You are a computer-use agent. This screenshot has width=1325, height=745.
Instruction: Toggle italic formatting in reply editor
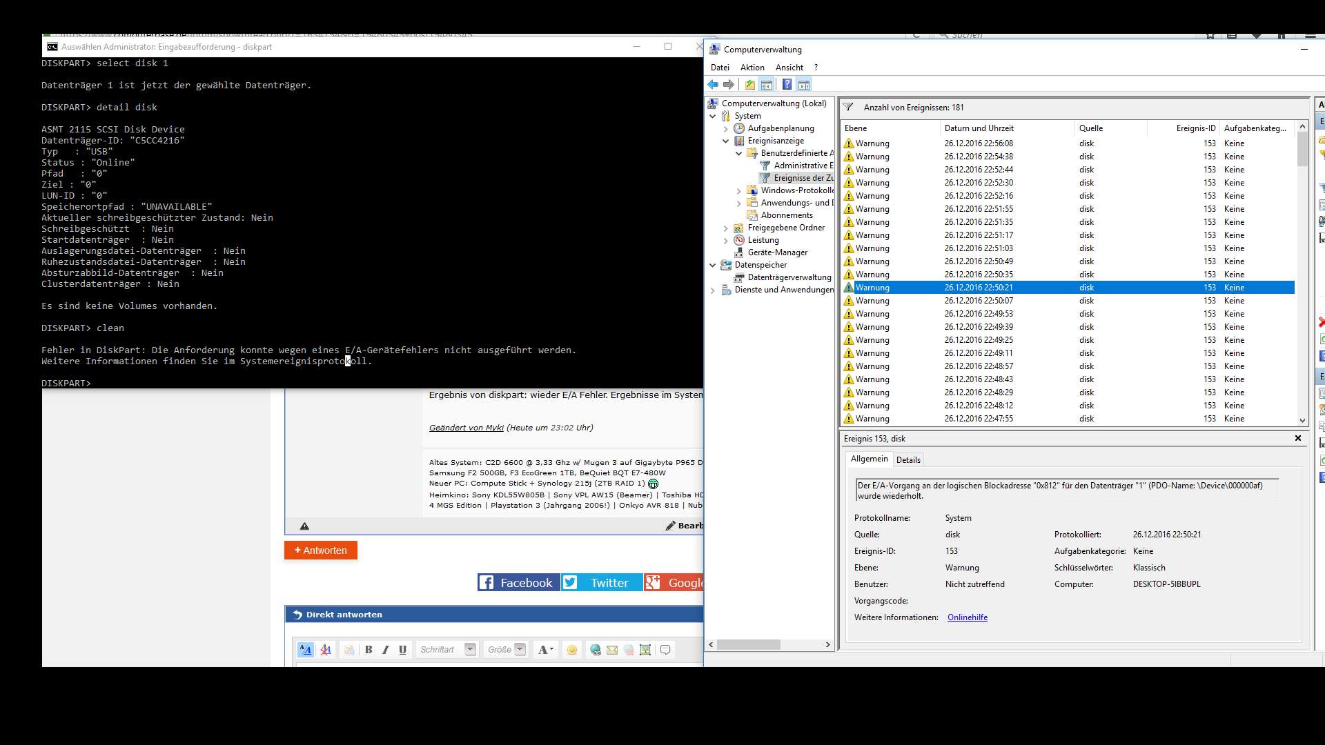pos(385,650)
